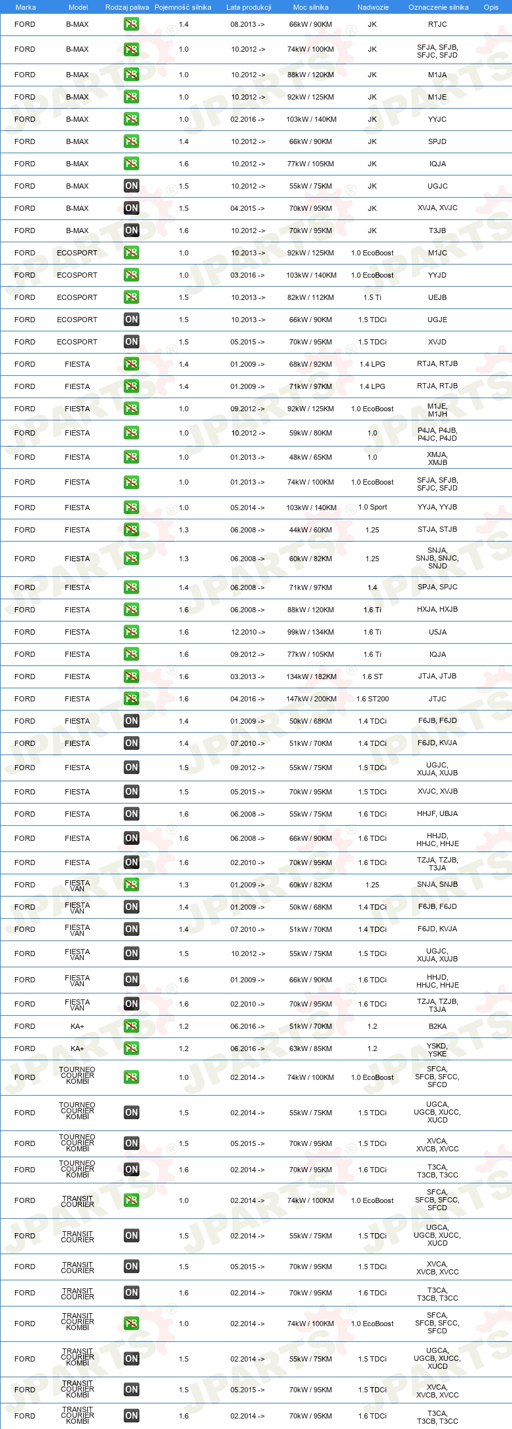Click the '134kW / 182KM' power cell
512x1429 pixels.
tap(311, 677)
